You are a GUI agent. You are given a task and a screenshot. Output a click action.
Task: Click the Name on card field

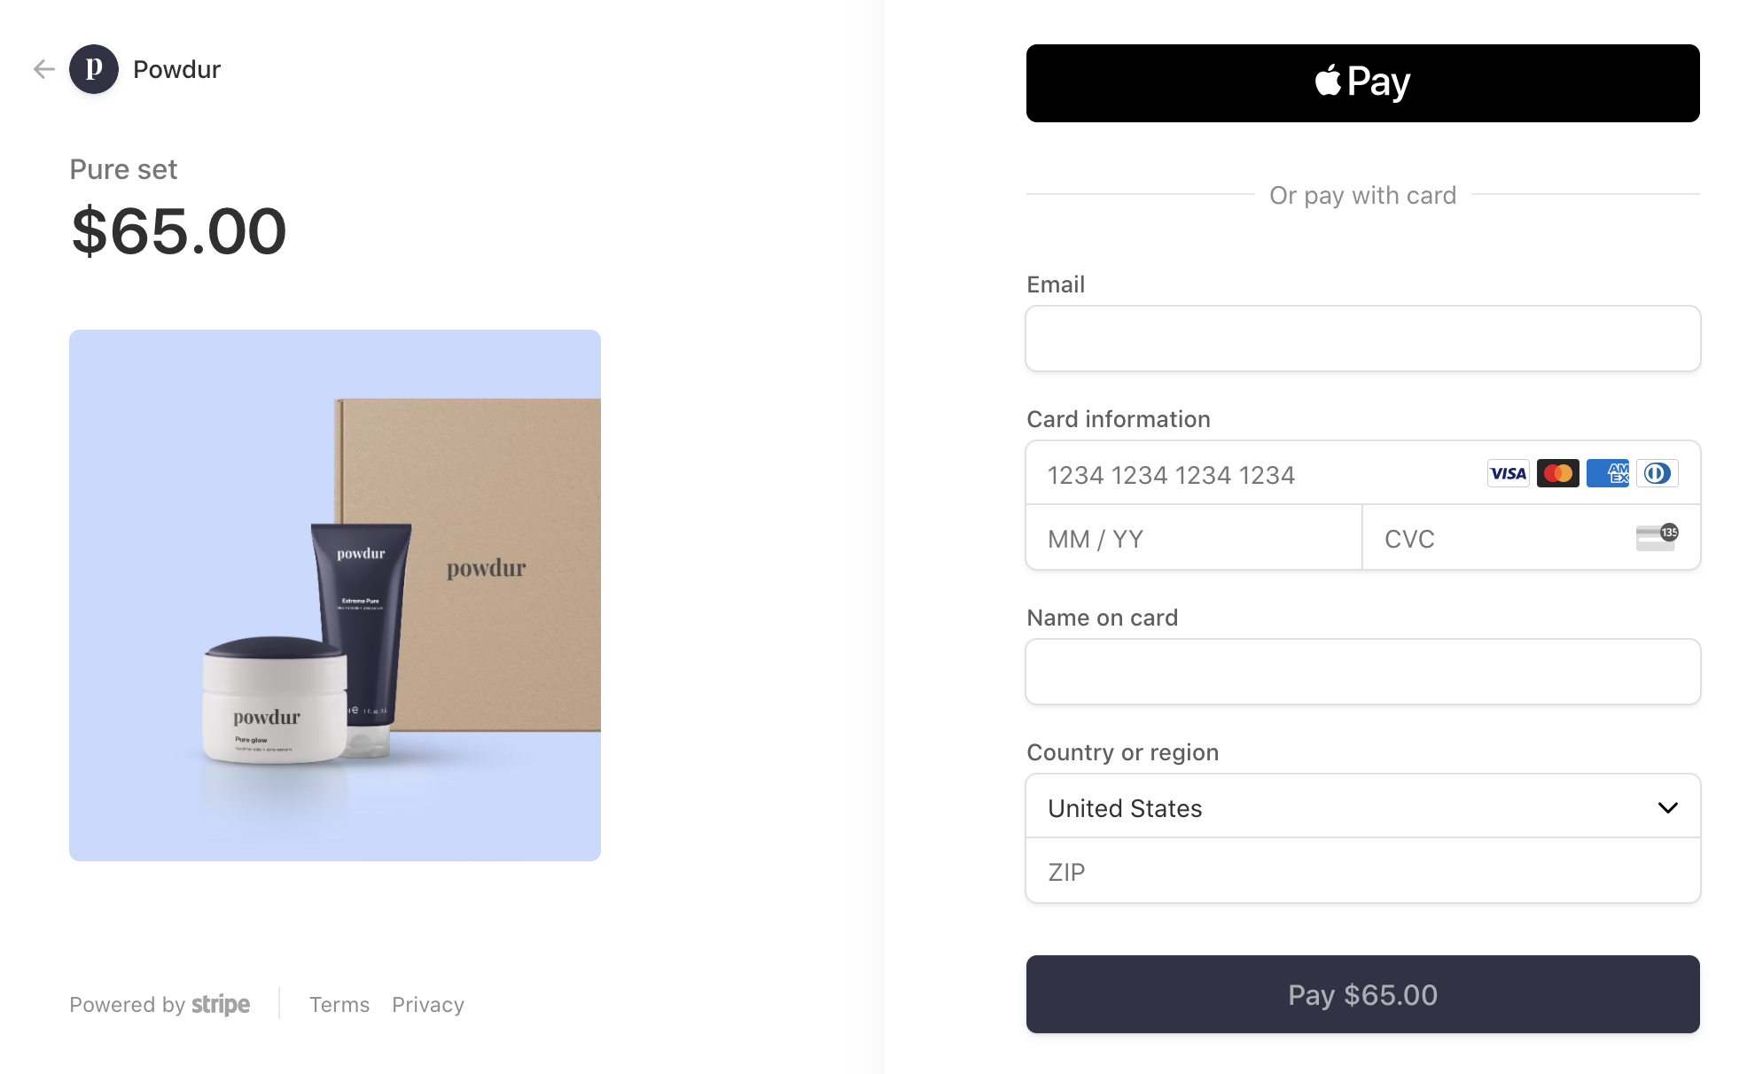click(x=1362, y=671)
